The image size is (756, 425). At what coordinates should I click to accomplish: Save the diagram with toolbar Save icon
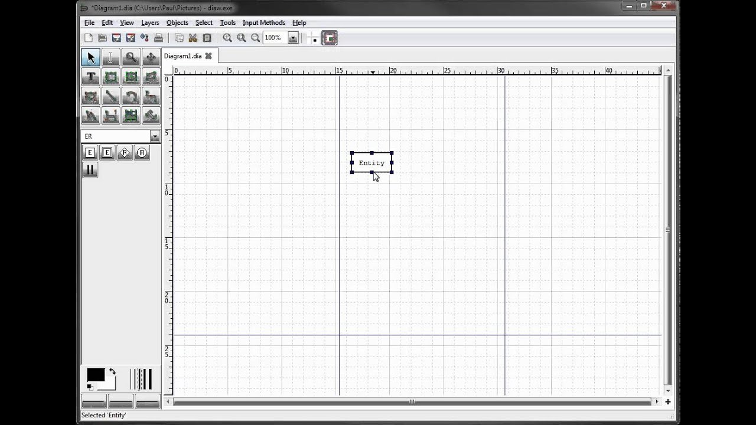coord(116,38)
